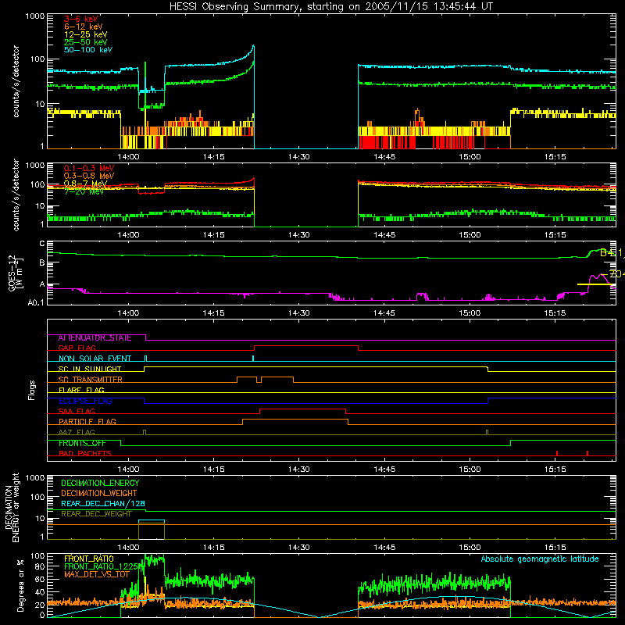Select the REAR_DEC_CHAN/128 legend label
The image size is (625, 625).
coord(103,503)
